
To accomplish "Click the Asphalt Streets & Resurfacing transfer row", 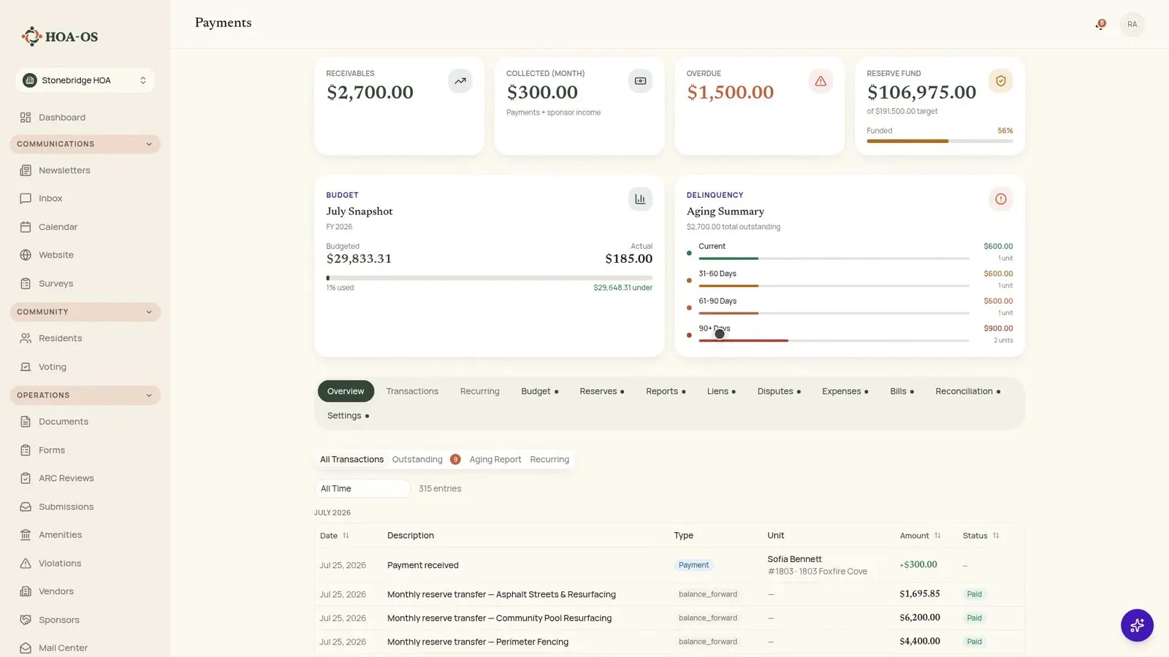I will pyautogui.click(x=669, y=594).
